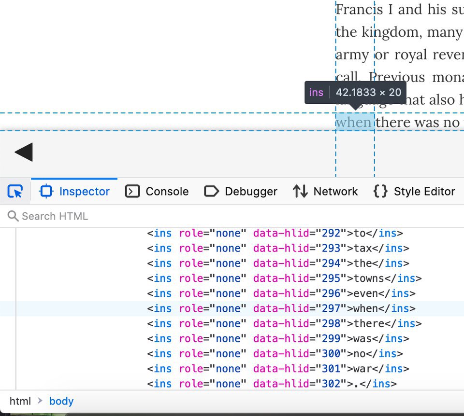Screen dimensions: 464x416
Task: Click the search magnifier icon
Action: click(13, 216)
